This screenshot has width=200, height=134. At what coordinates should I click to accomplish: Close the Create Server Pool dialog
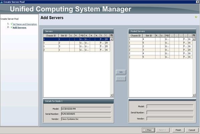[197, 2]
